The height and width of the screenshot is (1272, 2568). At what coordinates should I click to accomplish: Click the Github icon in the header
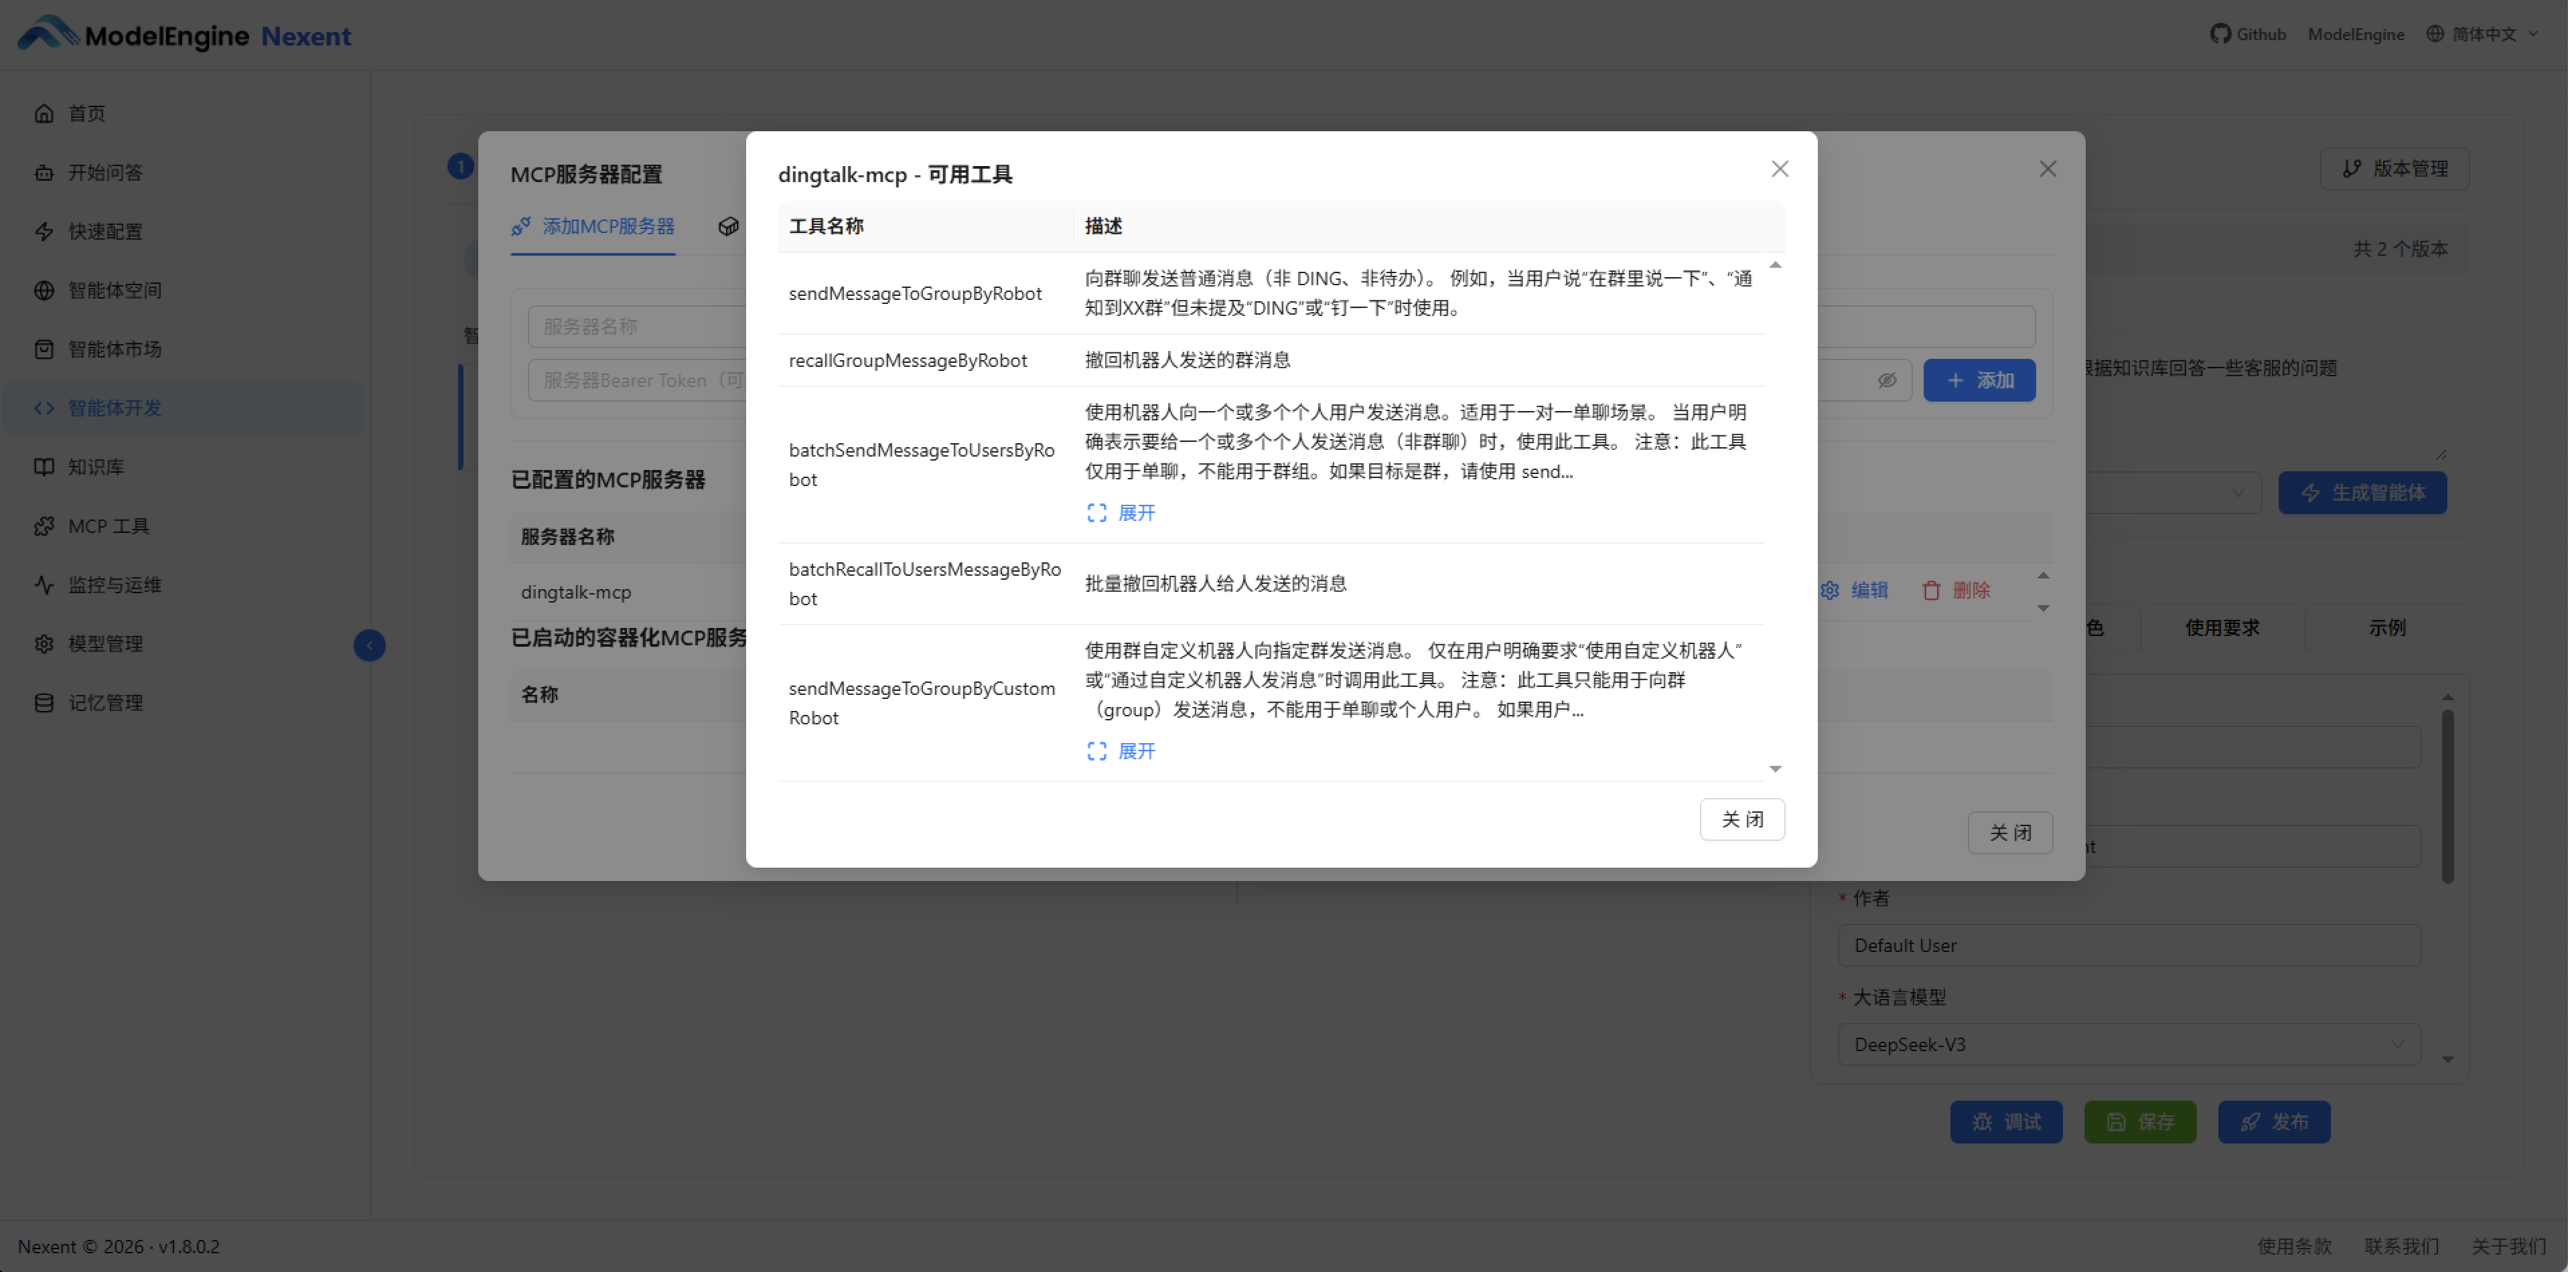(2222, 33)
